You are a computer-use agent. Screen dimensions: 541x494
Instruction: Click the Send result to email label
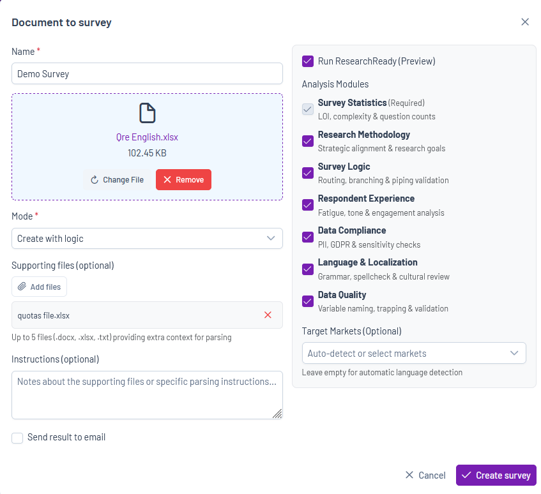coord(66,437)
